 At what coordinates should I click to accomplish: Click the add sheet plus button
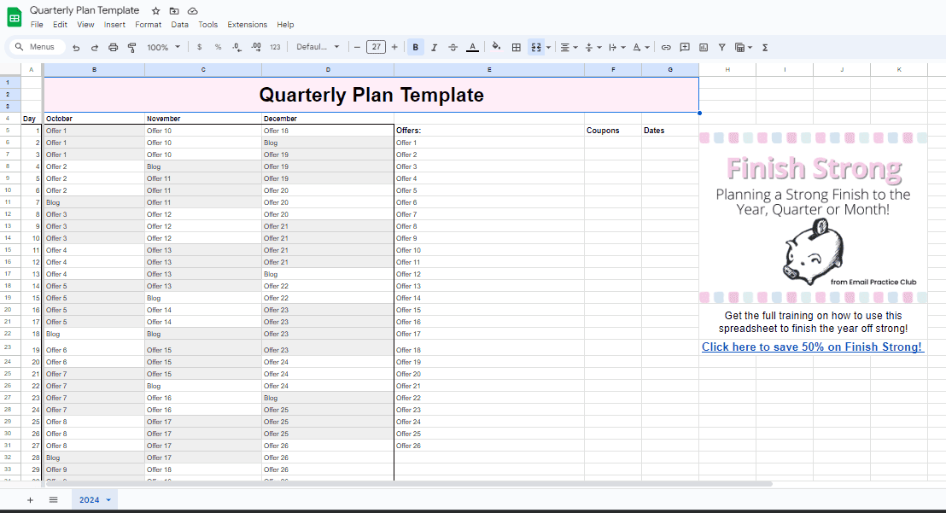[x=30, y=499]
